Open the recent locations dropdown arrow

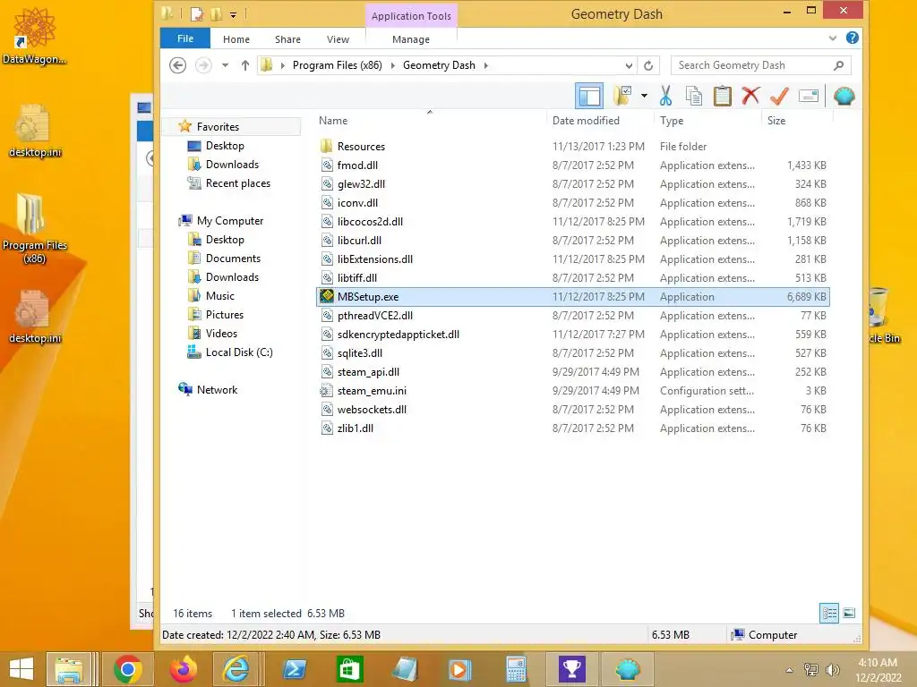(x=225, y=65)
